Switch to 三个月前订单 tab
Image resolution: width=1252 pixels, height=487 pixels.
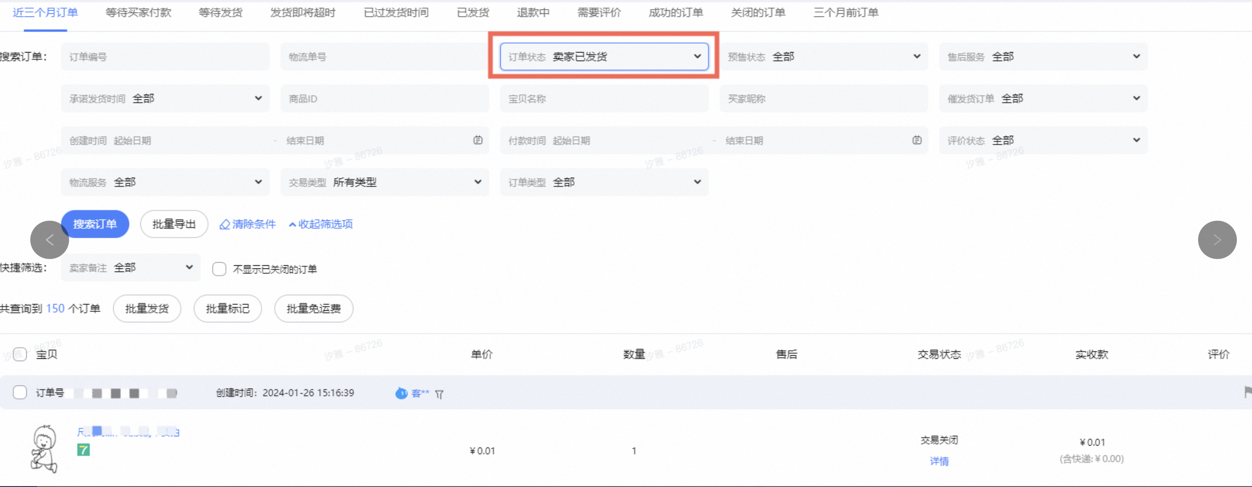click(846, 12)
